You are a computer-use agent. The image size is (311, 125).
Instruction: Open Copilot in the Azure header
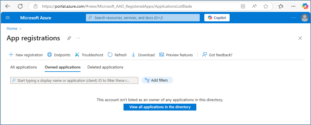point(217,18)
